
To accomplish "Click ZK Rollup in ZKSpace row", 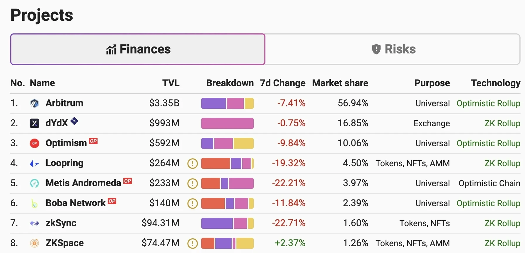I will click(502, 243).
